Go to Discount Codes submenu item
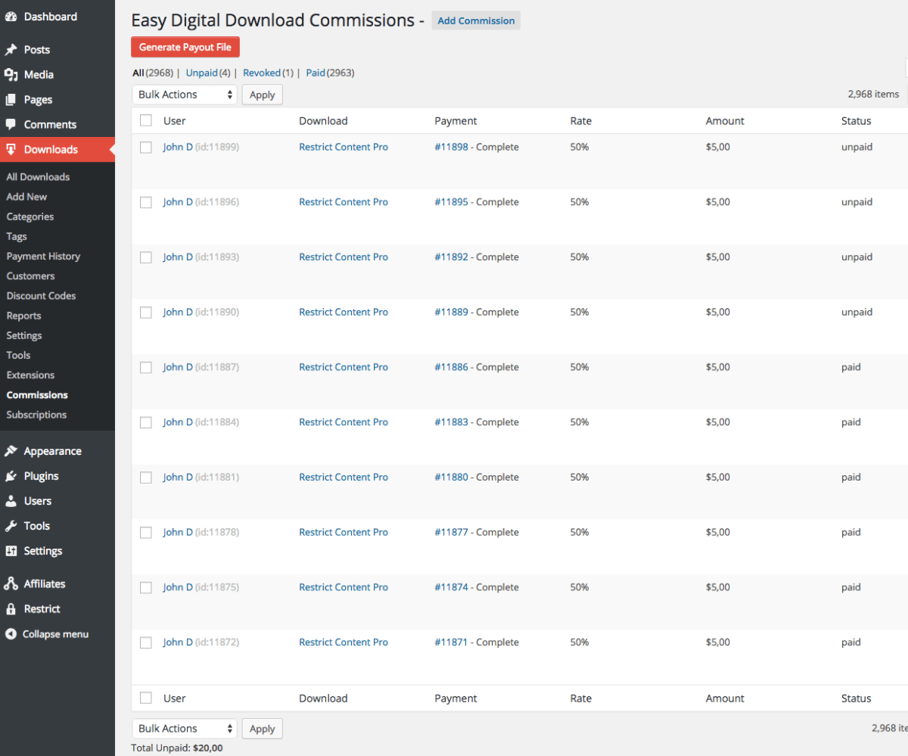 (41, 296)
